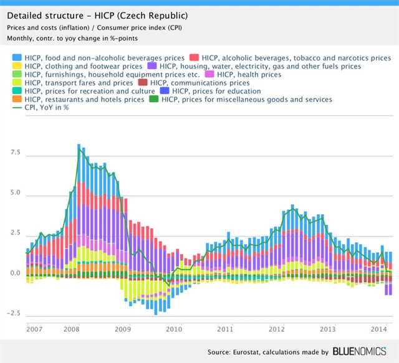Click the communications prices legend swatch

point(142,83)
